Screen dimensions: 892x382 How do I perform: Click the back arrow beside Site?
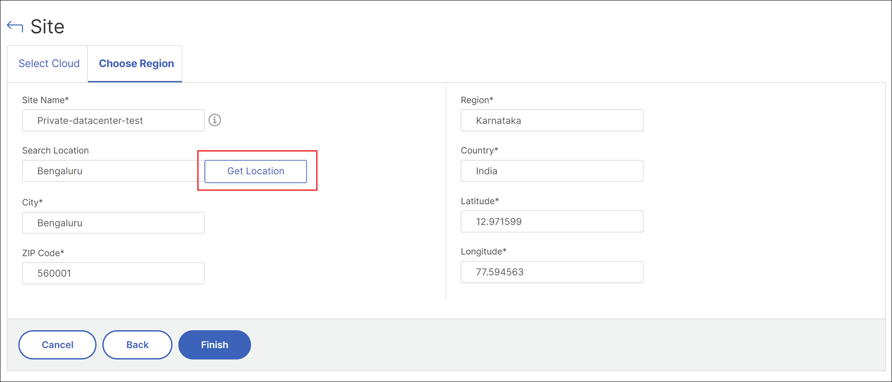[x=15, y=27]
